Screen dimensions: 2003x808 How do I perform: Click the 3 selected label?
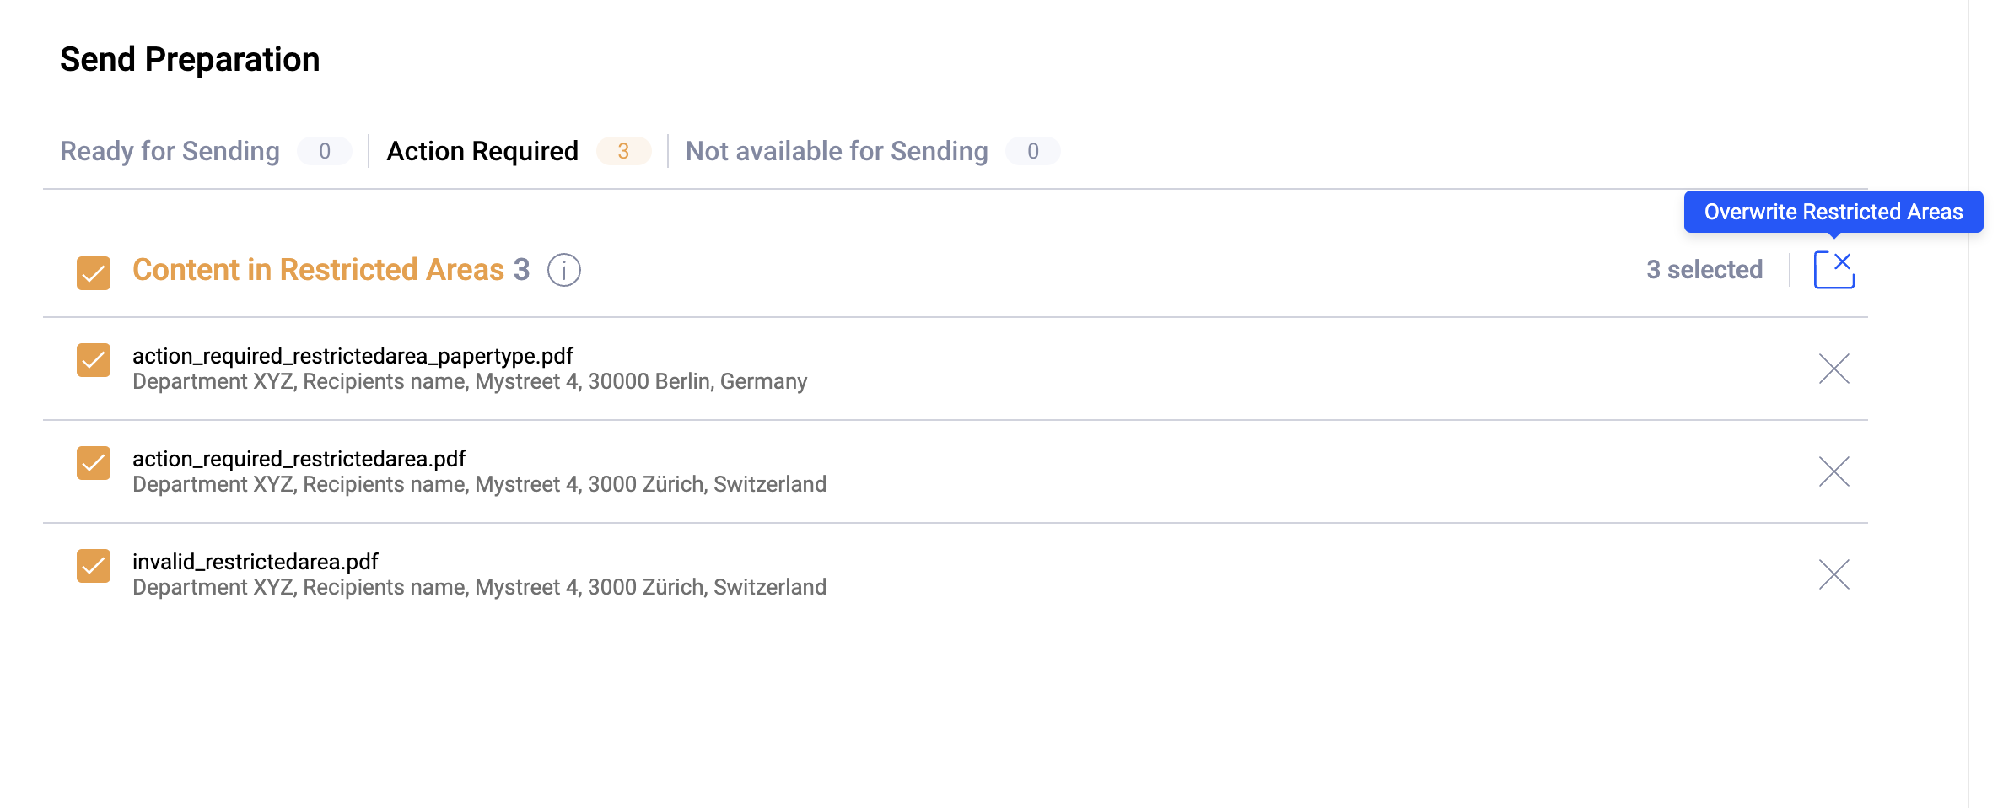[1704, 270]
